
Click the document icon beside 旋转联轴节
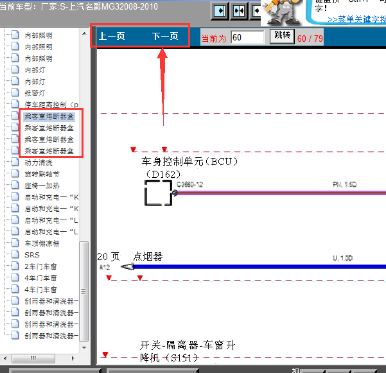coord(15,173)
